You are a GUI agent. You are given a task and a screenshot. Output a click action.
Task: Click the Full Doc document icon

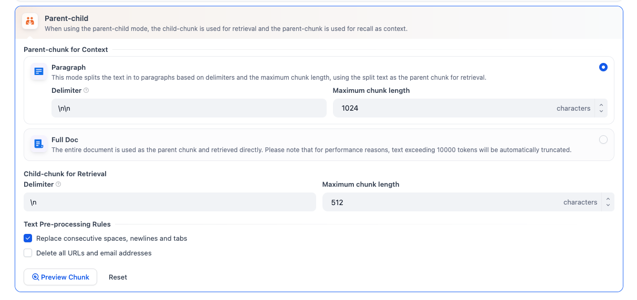38,143
